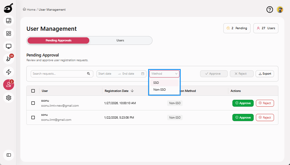Choose SSO from the Method list
The image size is (290, 165).
[x=164, y=82]
